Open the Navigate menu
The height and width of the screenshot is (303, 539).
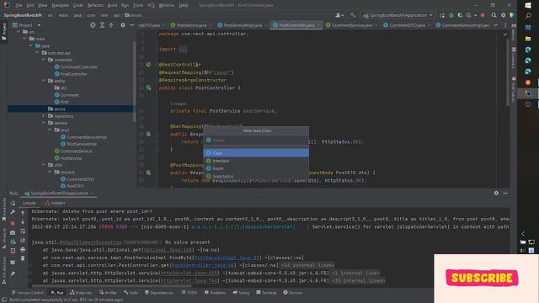(x=60, y=5)
